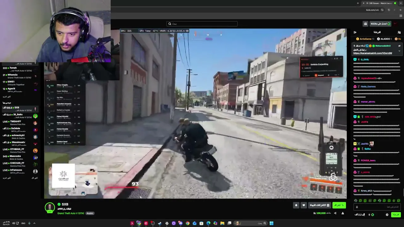Collapse the chat panel
This screenshot has height=227, width=404.
(x=355, y=32)
